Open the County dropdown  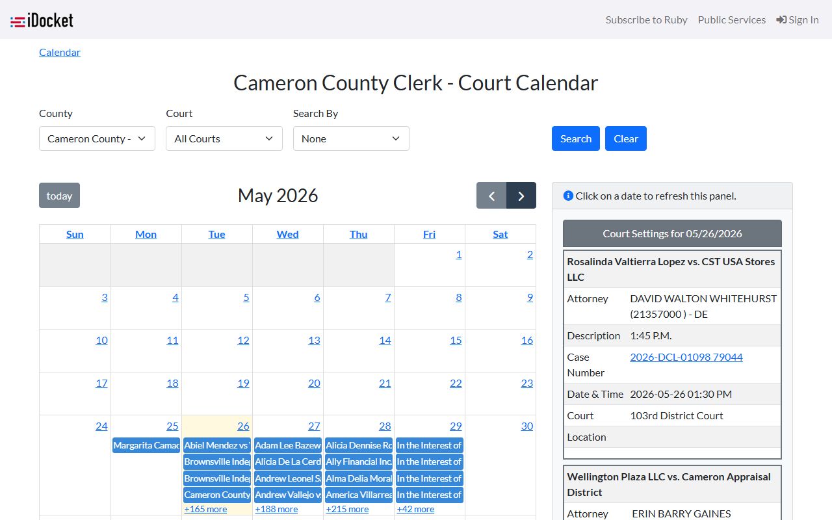click(97, 138)
